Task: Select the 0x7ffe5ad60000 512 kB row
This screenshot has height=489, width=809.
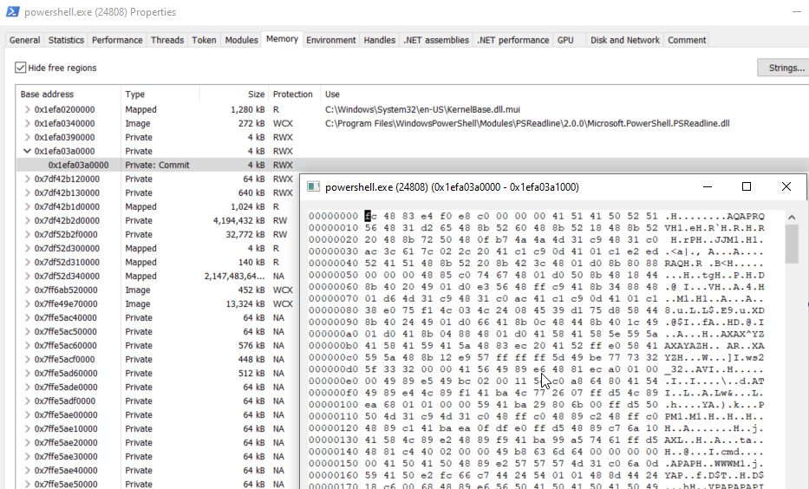Action: coord(157,374)
